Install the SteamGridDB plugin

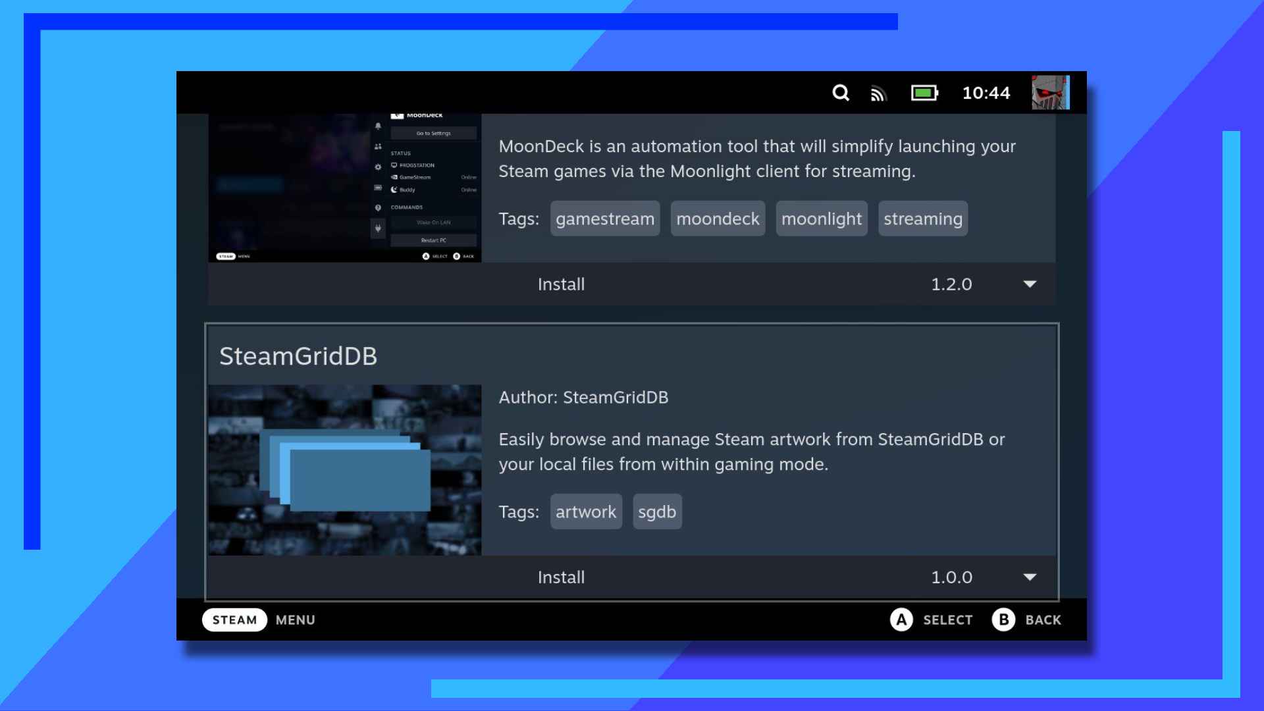point(561,577)
